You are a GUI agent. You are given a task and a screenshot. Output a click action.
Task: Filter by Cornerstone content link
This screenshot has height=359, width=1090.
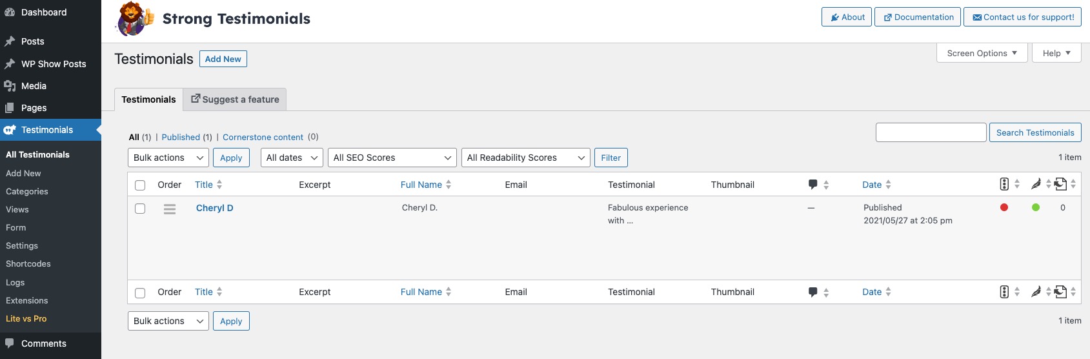263,137
